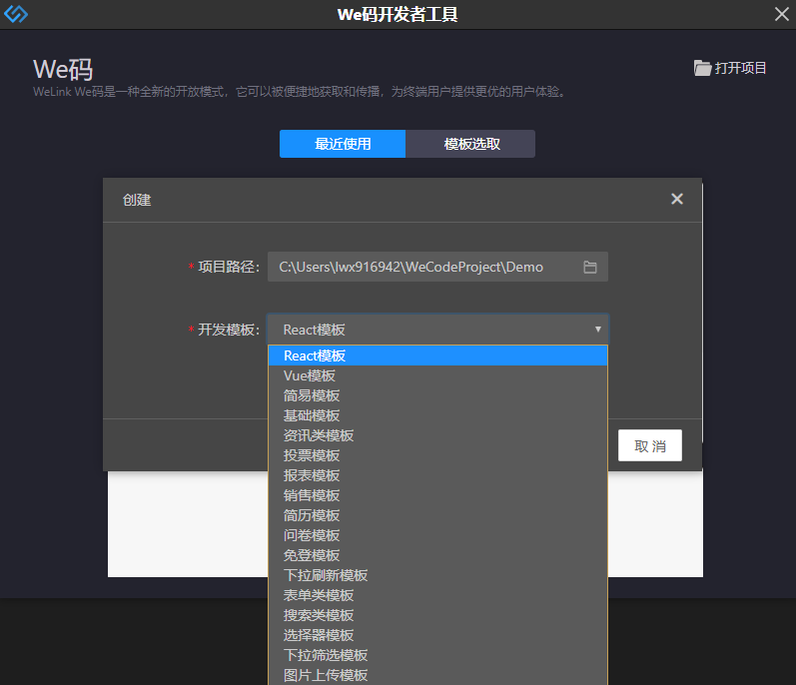Close the 创建 dialog with X
Screen dimensions: 796x685
[x=677, y=199]
